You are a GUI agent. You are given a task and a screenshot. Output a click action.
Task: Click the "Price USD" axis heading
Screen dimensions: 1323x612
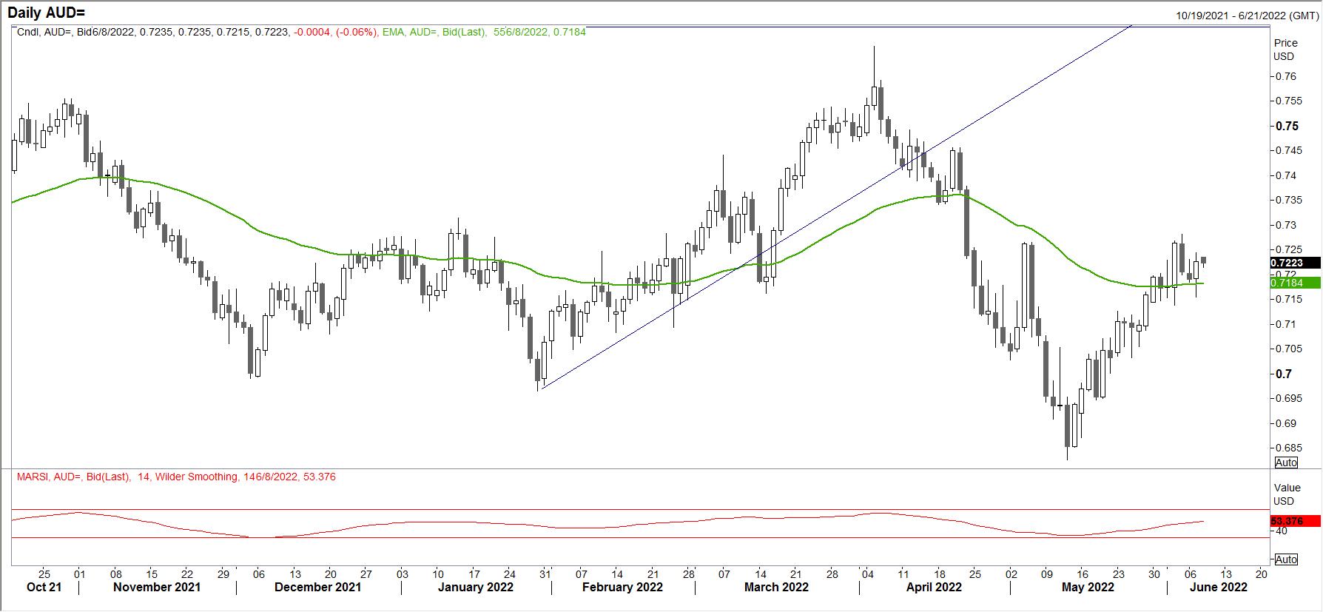click(1285, 50)
